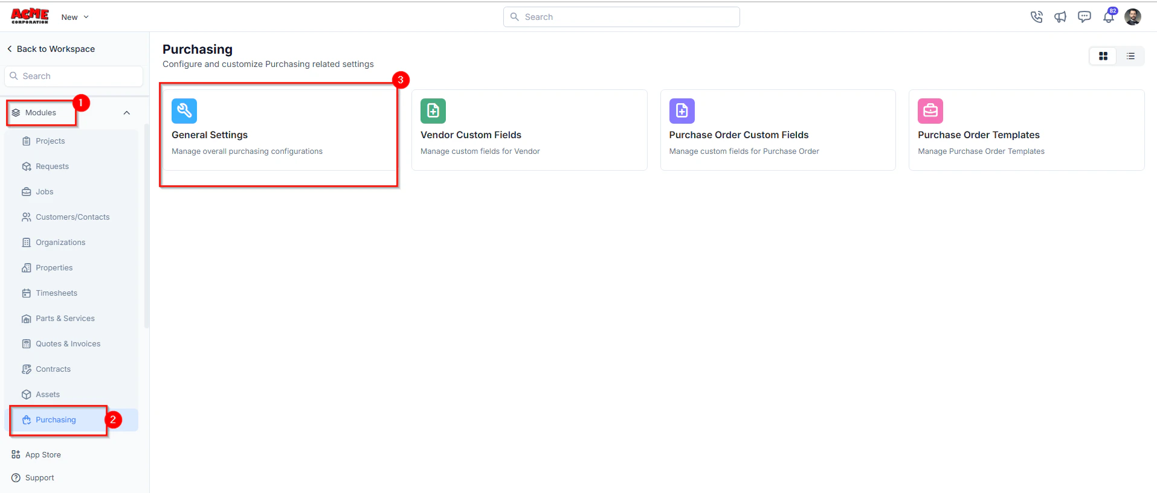Focus the top global Search field
The width and height of the screenshot is (1157, 493).
[x=621, y=17]
